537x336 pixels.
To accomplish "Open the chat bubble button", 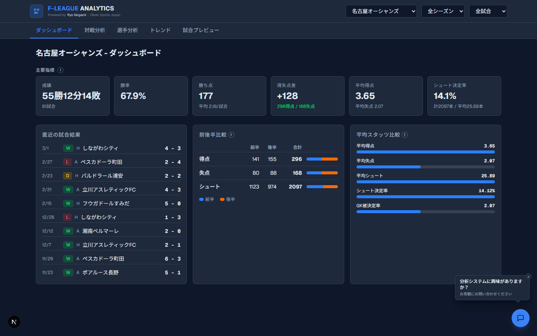I will point(521,318).
